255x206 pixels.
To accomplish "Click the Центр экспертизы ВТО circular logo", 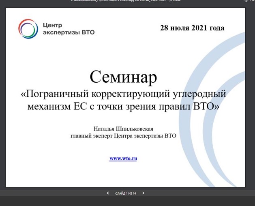I will pyautogui.click(x=28, y=29).
